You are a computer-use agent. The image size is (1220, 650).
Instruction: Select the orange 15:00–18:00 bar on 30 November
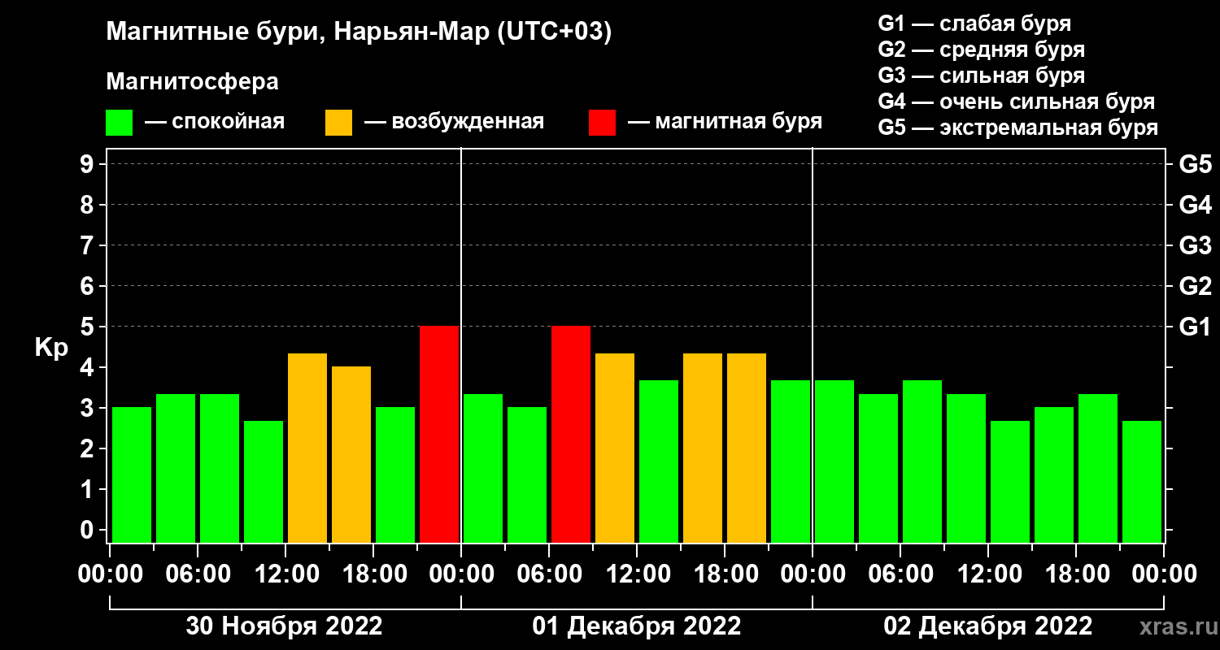click(x=351, y=455)
